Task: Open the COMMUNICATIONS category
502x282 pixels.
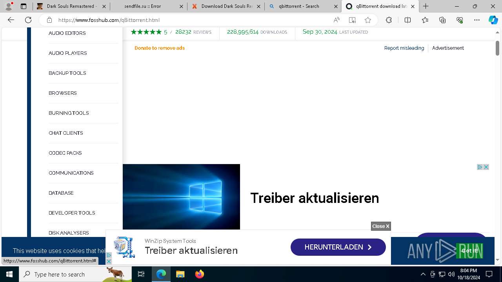Action: [x=71, y=173]
